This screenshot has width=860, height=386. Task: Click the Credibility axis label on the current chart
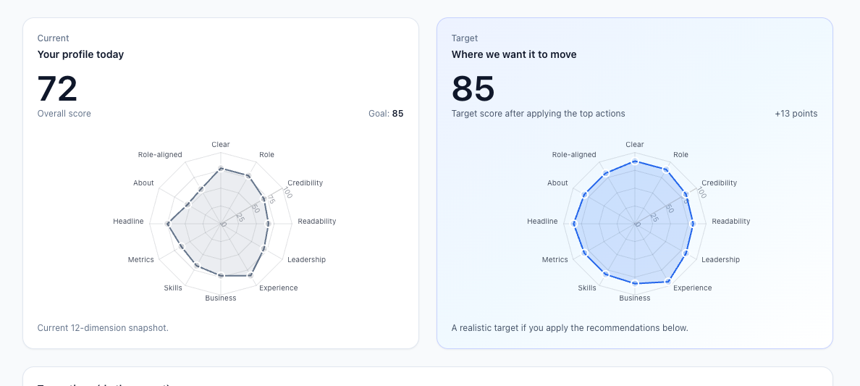[x=305, y=183]
